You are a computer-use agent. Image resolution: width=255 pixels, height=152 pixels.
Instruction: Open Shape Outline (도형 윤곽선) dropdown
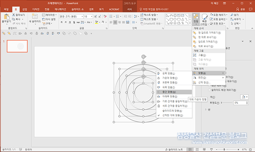(219, 19)
